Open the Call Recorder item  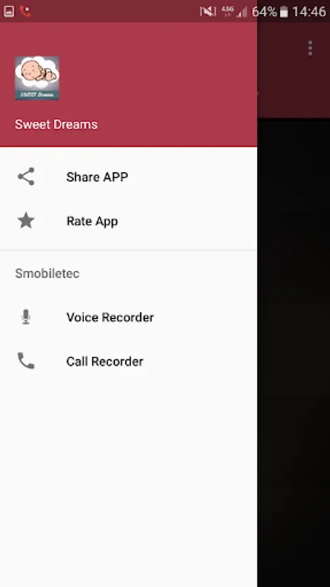(x=128, y=361)
